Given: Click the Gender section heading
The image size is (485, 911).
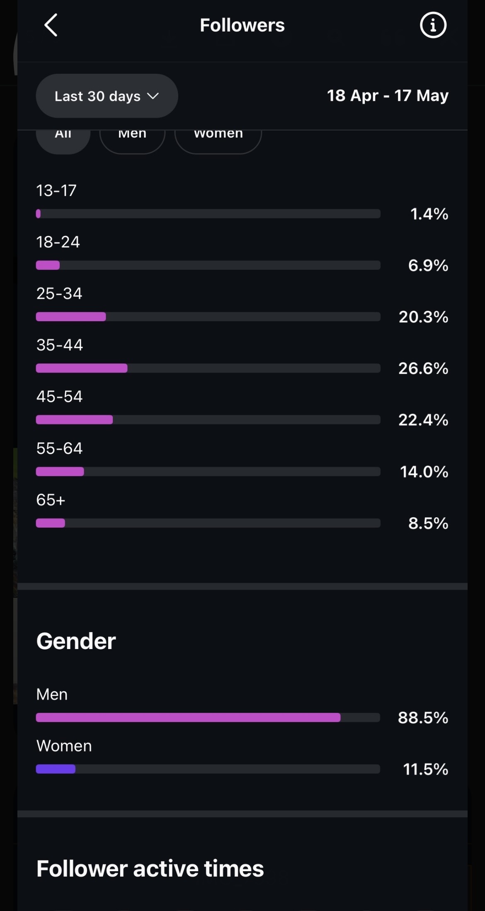Looking at the screenshot, I should coord(76,641).
